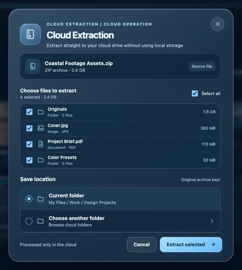Click the Cloud Extraction archive header icon

(30, 34)
